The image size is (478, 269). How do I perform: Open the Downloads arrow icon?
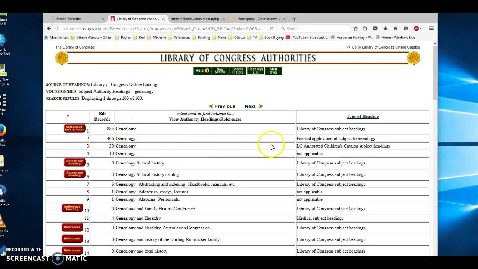coord(385,28)
